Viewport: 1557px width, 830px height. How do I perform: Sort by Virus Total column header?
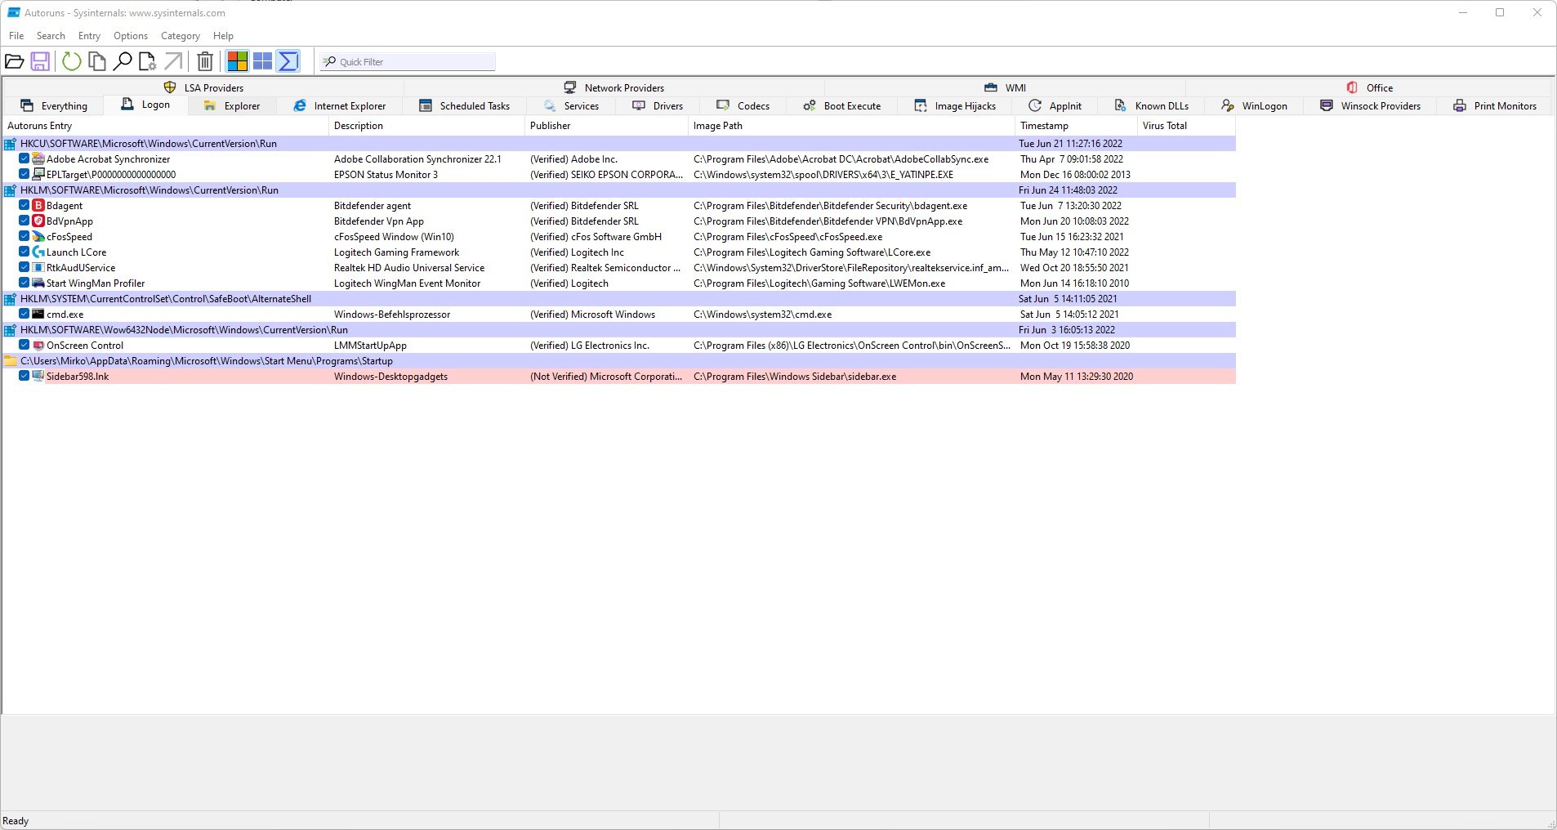(1186, 126)
